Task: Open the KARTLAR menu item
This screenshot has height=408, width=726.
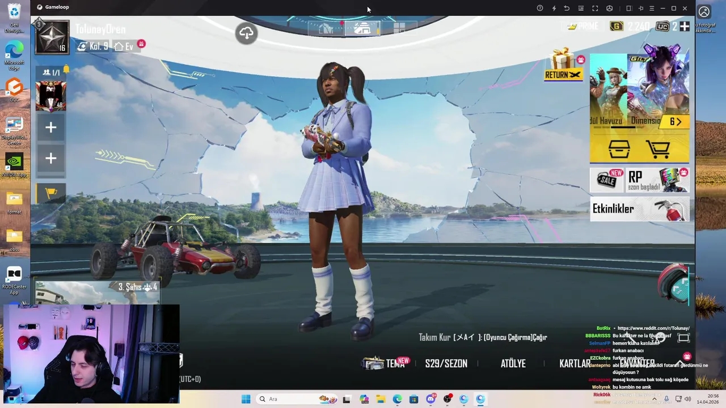Action: point(575,364)
